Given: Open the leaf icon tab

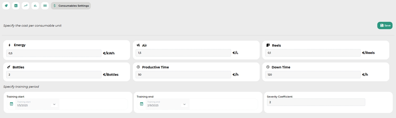Looking at the screenshot, I should coord(6,6).
